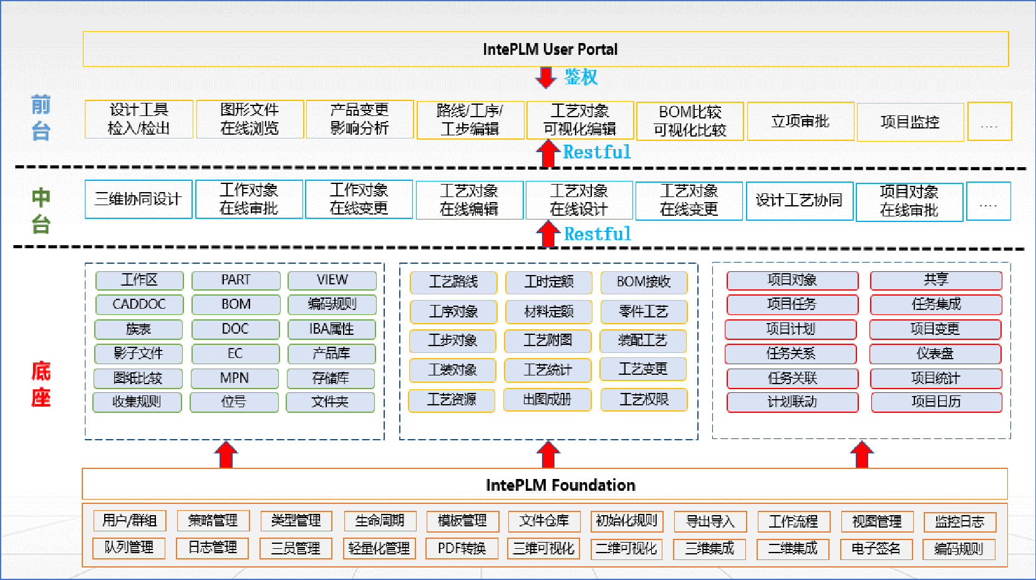The image size is (1036, 580).
Task: Click the 工作区 item
Action: pyautogui.click(x=140, y=280)
